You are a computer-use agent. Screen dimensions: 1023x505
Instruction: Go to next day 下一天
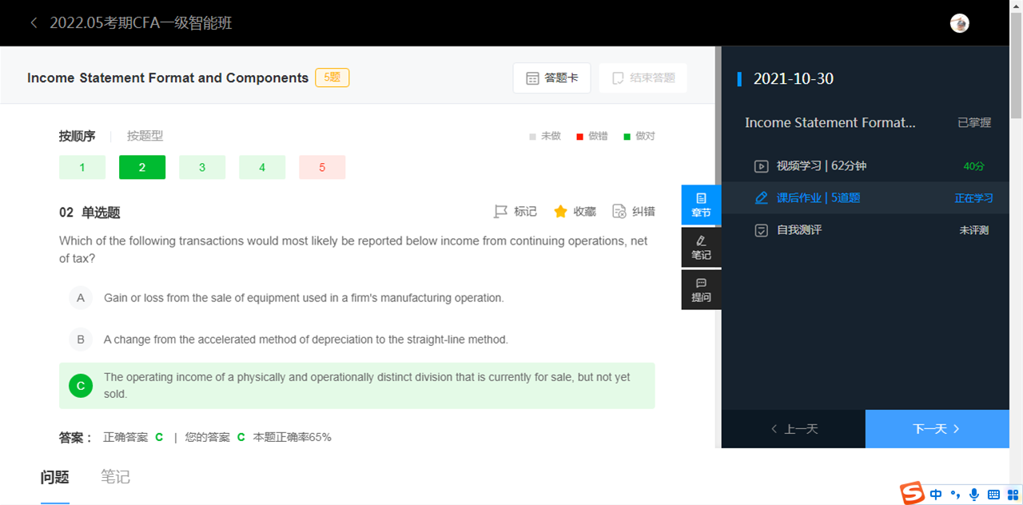tap(937, 429)
